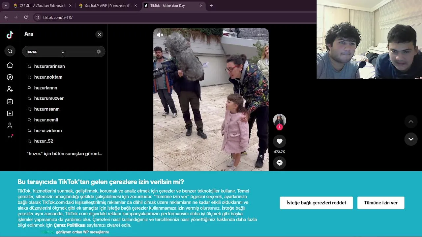Open the creator's profile avatar
Viewport: 422px width, 237px height.
[280, 120]
